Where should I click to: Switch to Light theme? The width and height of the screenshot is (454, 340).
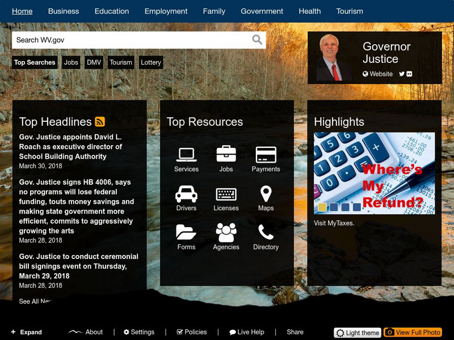click(x=359, y=332)
